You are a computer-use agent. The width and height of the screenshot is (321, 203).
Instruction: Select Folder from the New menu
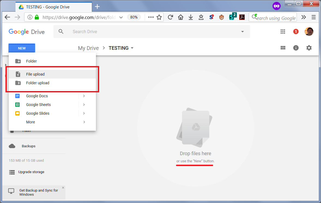(52, 61)
